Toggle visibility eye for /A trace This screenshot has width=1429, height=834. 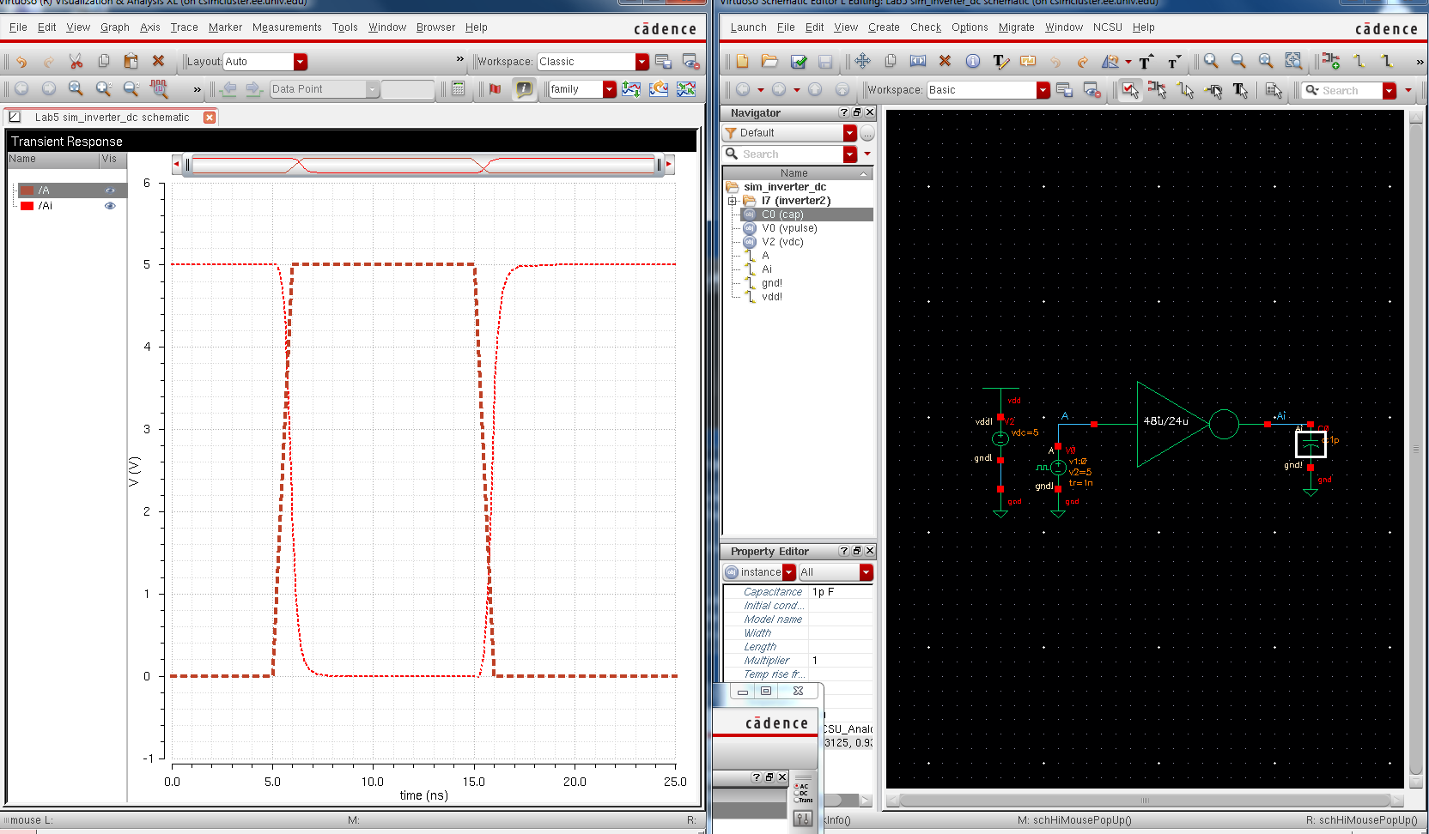pos(110,190)
